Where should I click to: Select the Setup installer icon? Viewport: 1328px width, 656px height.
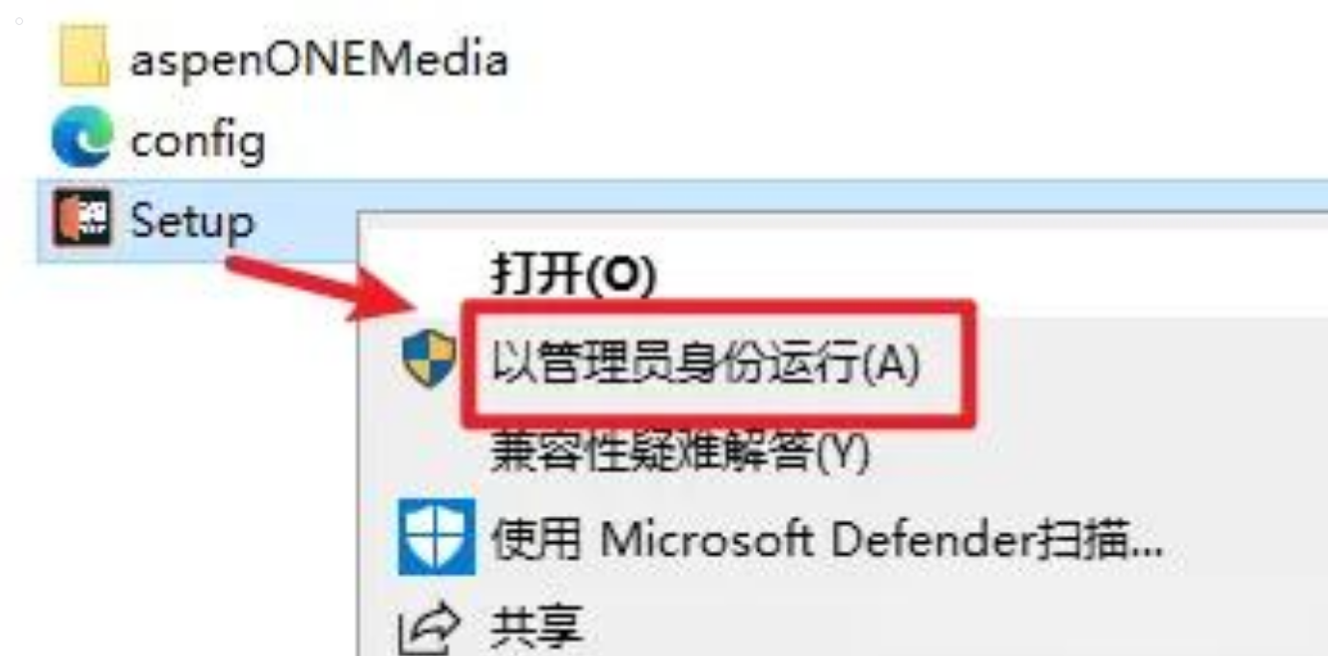[x=82, y=218]
